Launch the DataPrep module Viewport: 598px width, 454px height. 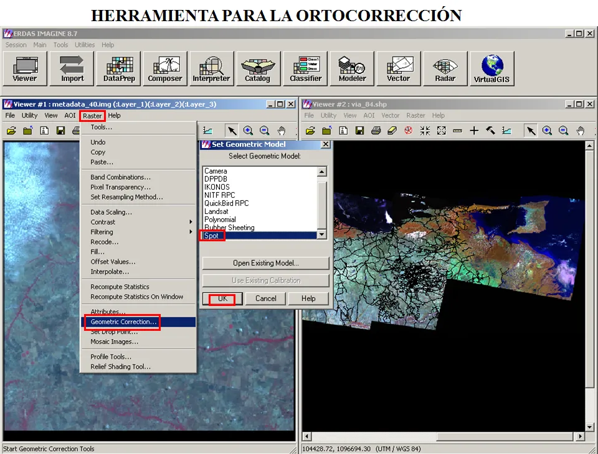[x=119, y=68]
